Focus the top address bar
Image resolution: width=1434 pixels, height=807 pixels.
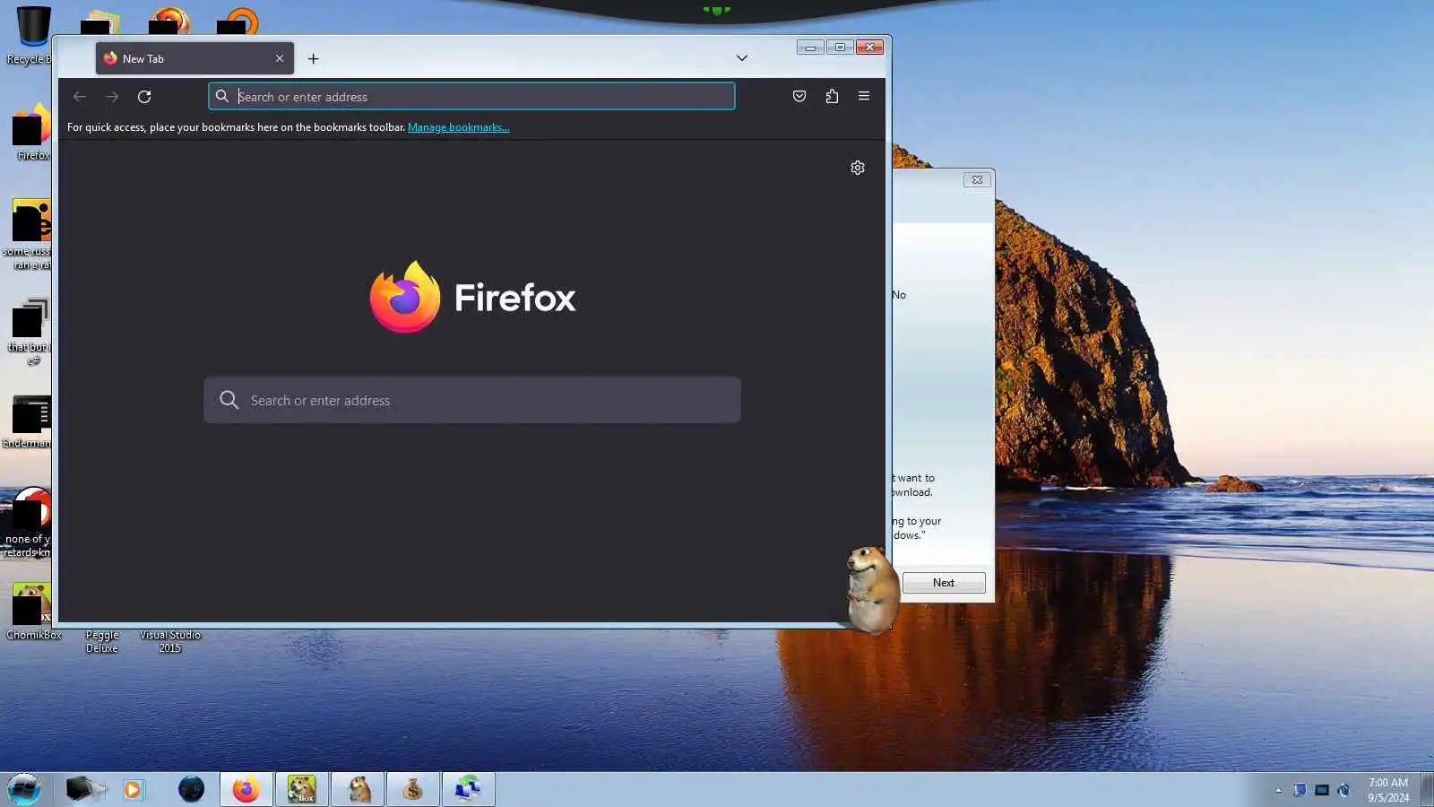[x=471, y=97]
